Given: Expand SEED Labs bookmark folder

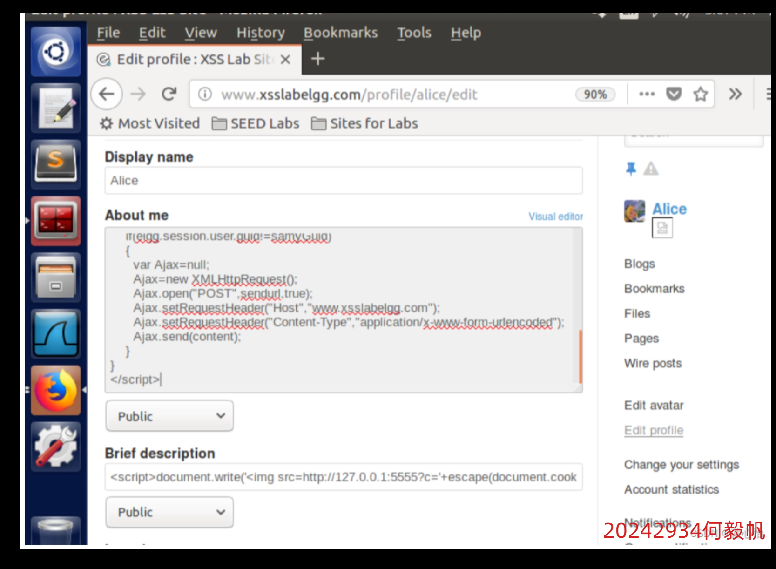Looking at the screenshot, I should [x=256, y=123].
